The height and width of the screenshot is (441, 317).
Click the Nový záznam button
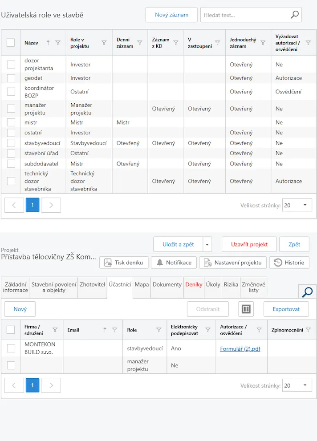coord(171,15)
